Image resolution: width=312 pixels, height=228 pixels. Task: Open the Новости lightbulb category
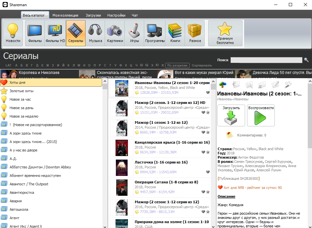click(x=13, y=33)
